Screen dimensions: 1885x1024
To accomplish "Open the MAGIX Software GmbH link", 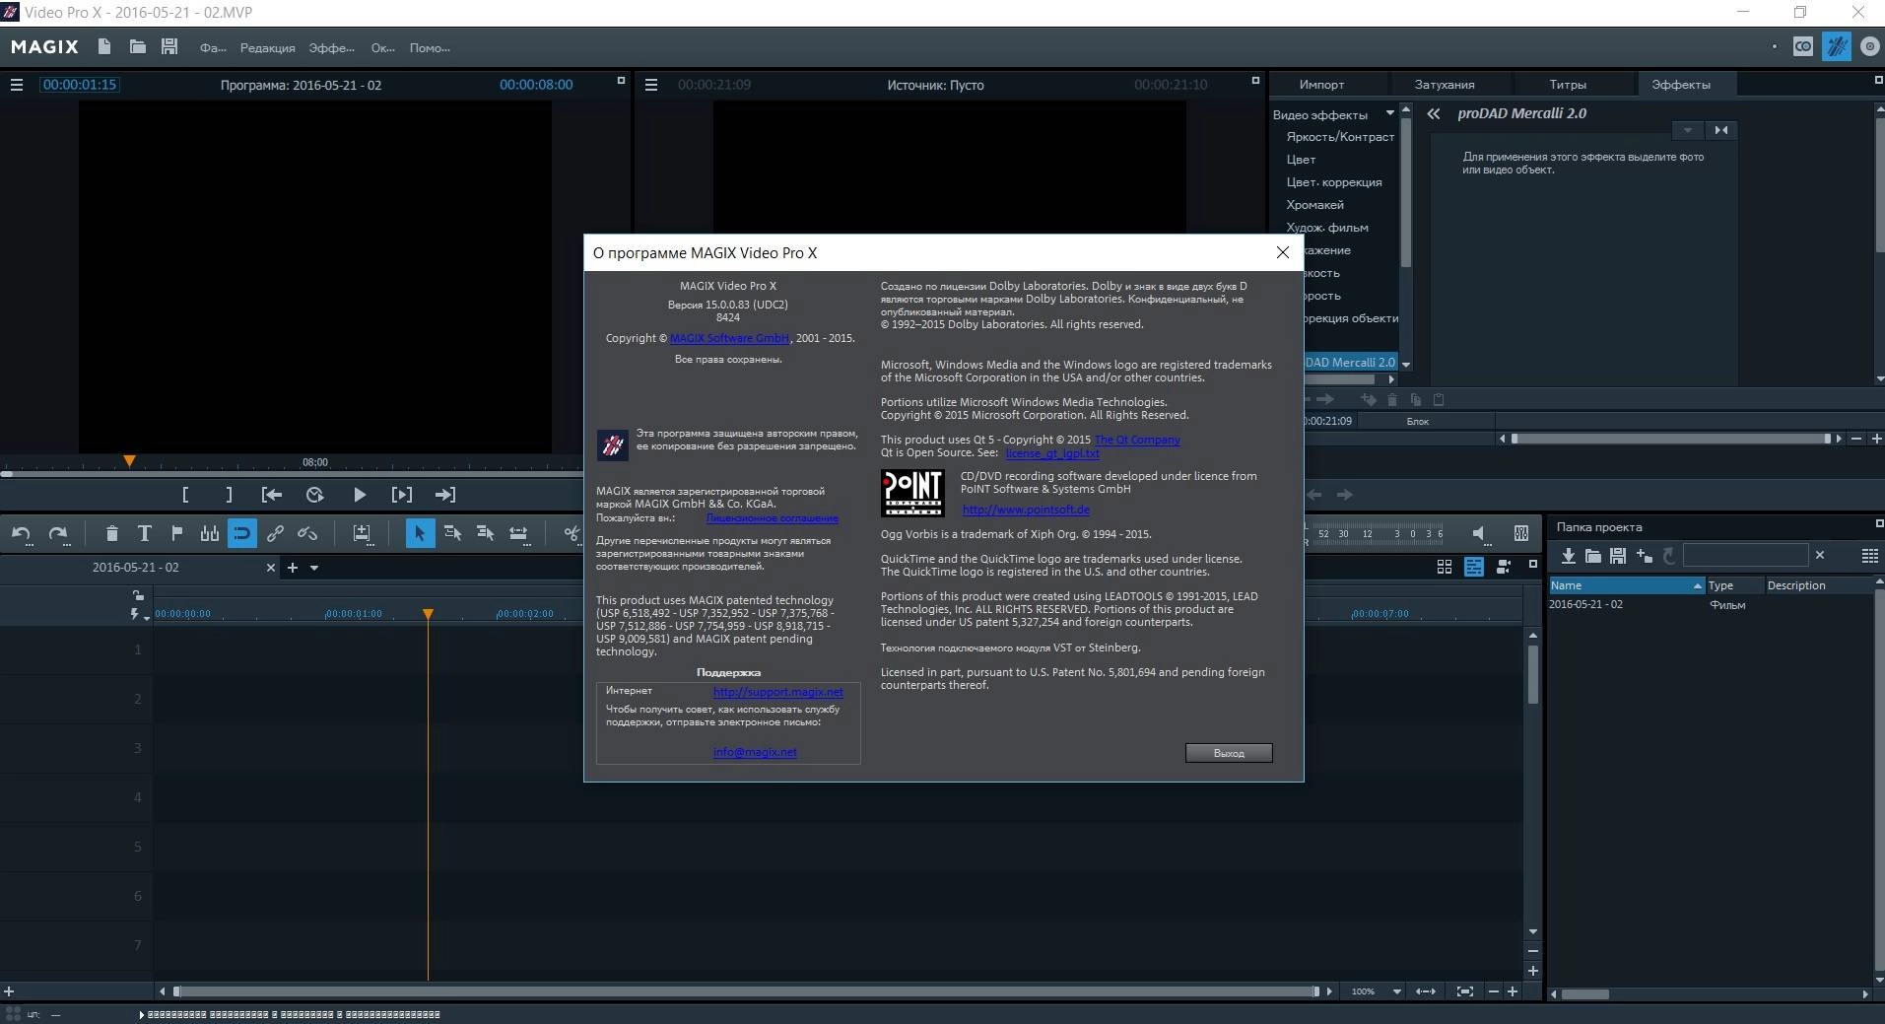I will click(x=729, y=338).
